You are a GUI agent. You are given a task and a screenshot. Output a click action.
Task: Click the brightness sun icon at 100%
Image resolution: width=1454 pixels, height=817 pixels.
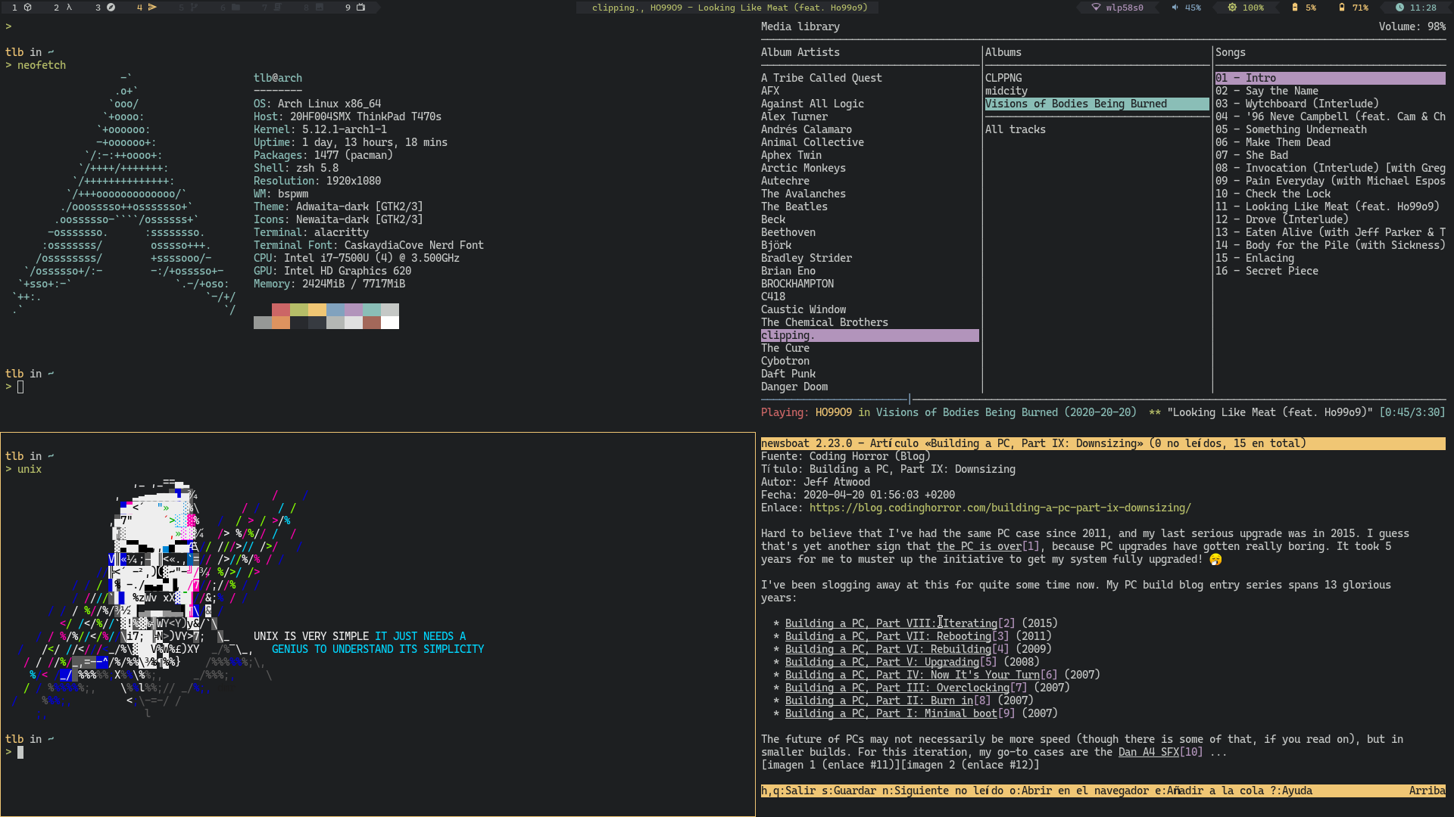(1232, 8)
